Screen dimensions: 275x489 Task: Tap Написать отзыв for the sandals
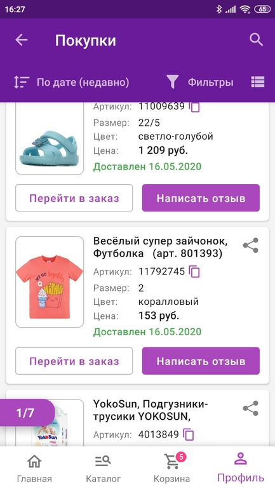tap(201, 198)
